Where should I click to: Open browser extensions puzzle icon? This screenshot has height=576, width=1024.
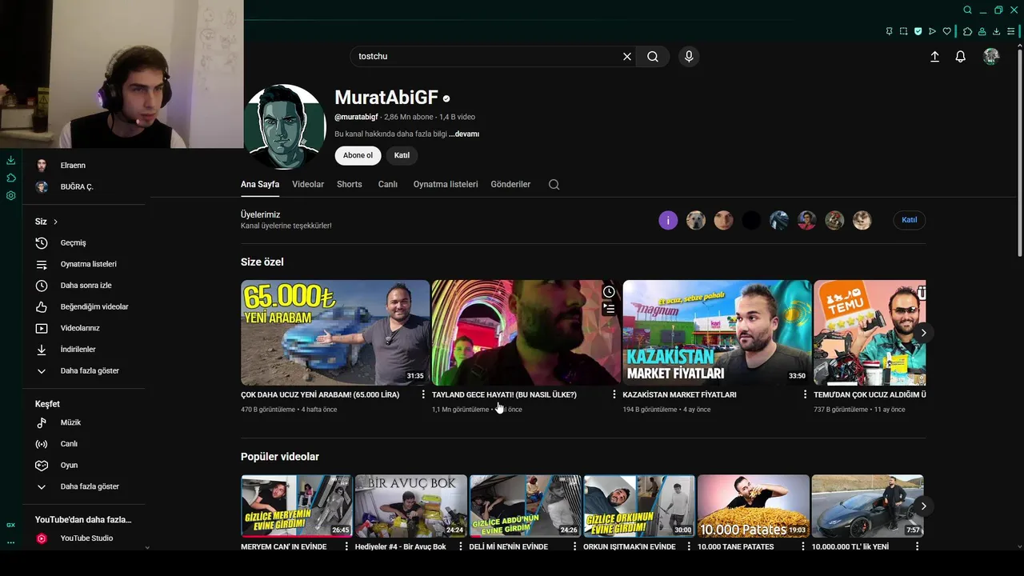point(967,31)
